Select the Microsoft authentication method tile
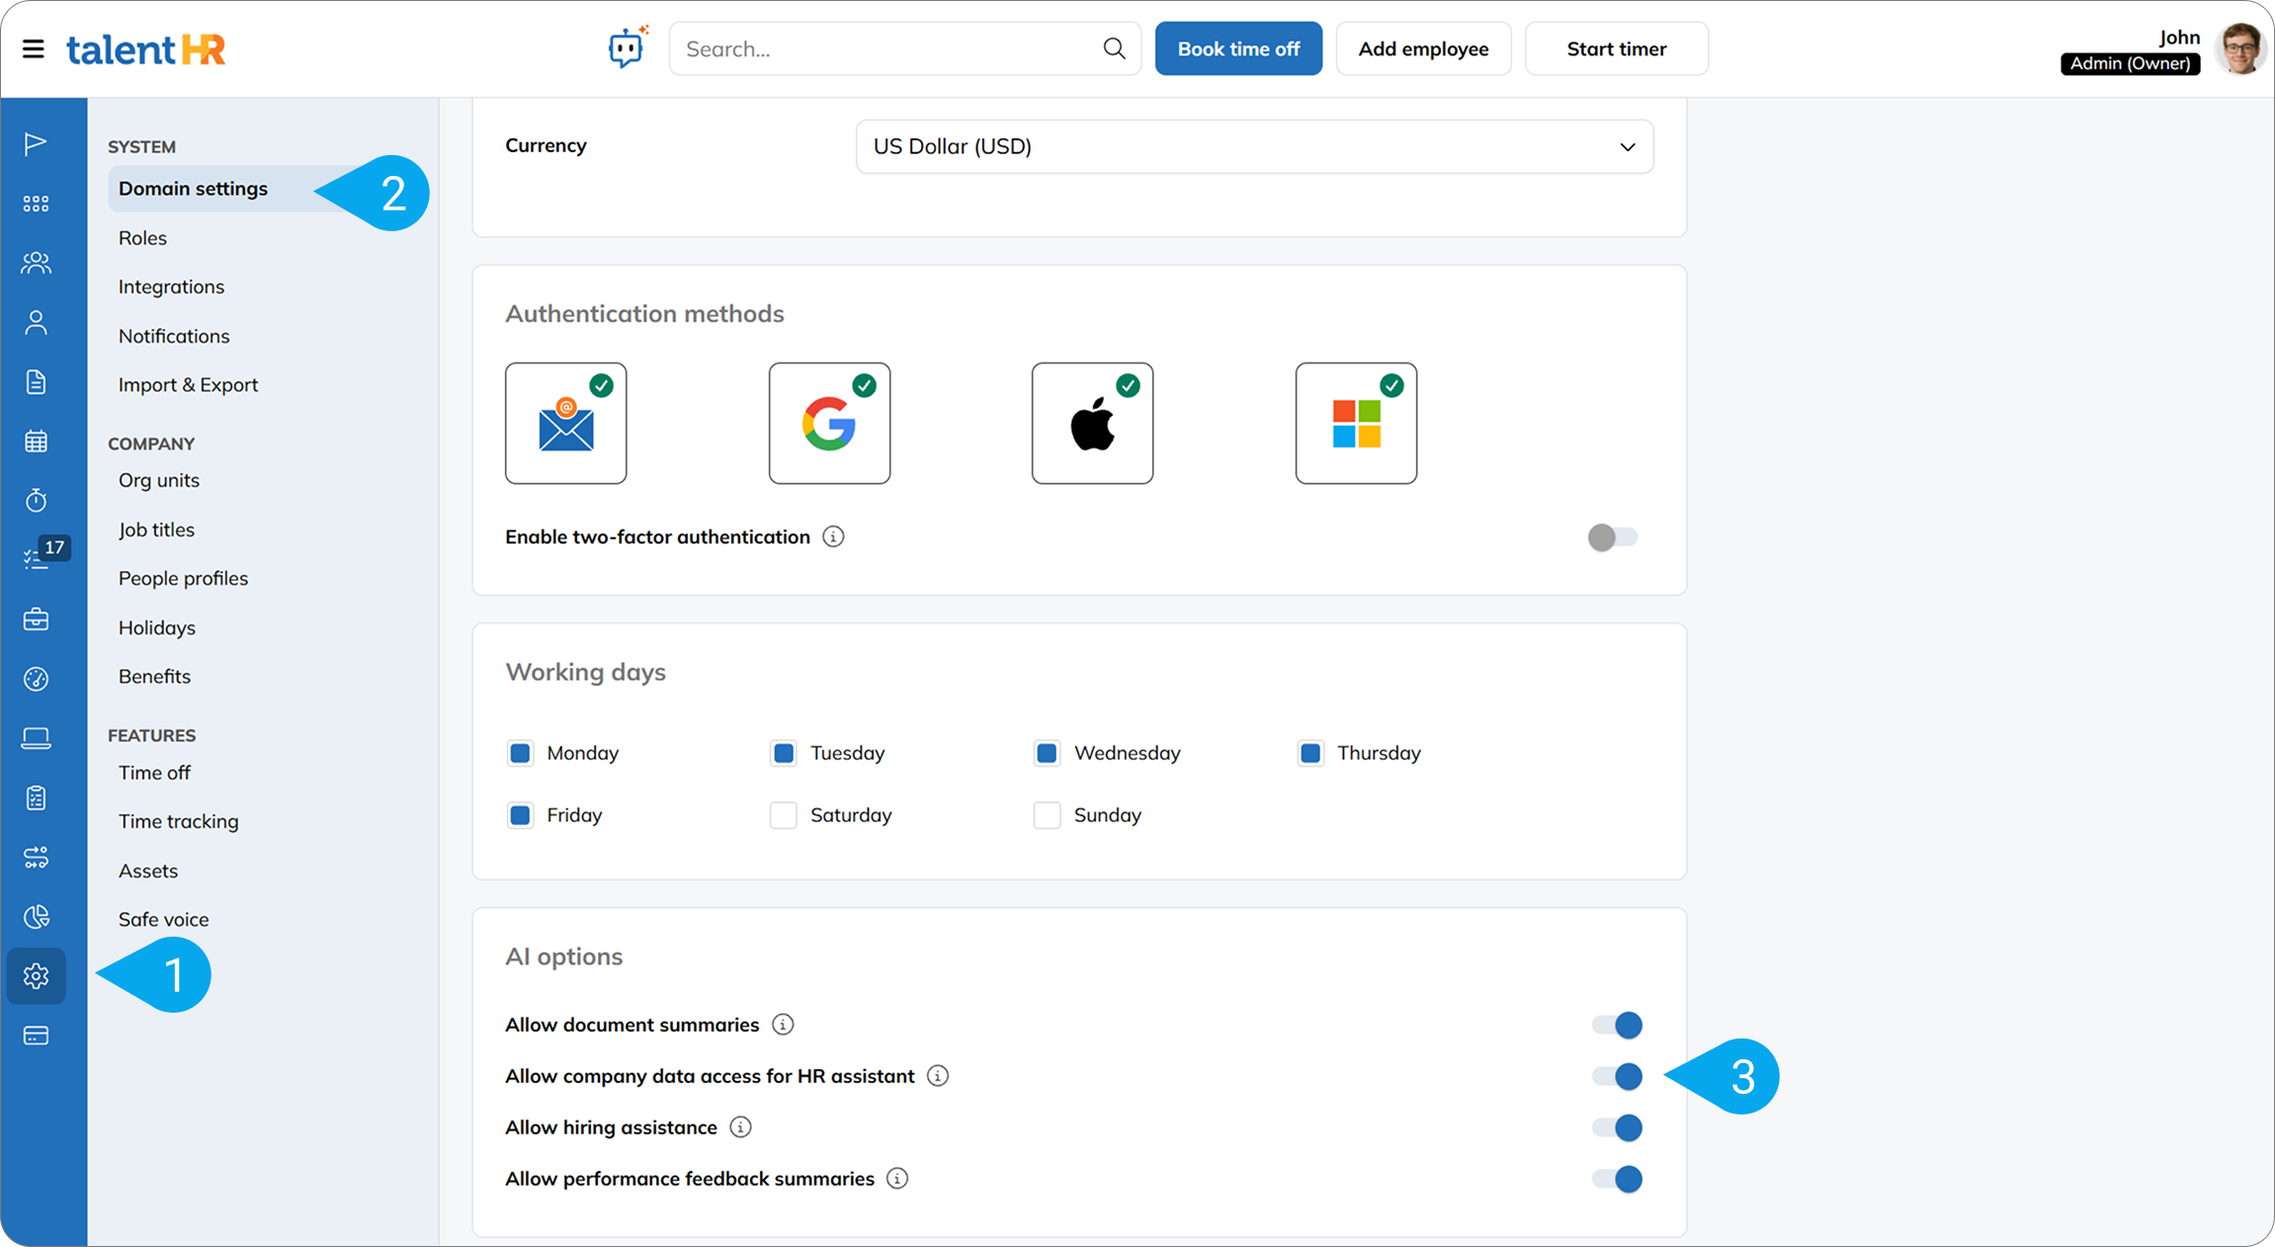This screenshot has height=1247, width=2275. 1356,423
